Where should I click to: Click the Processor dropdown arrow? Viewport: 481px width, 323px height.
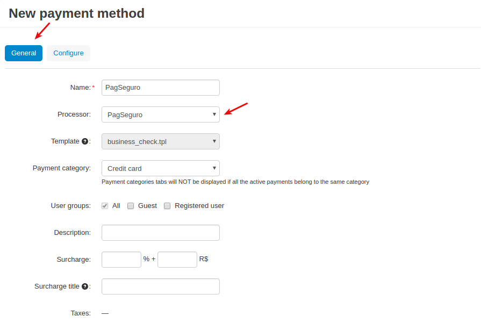coord(214,114)
